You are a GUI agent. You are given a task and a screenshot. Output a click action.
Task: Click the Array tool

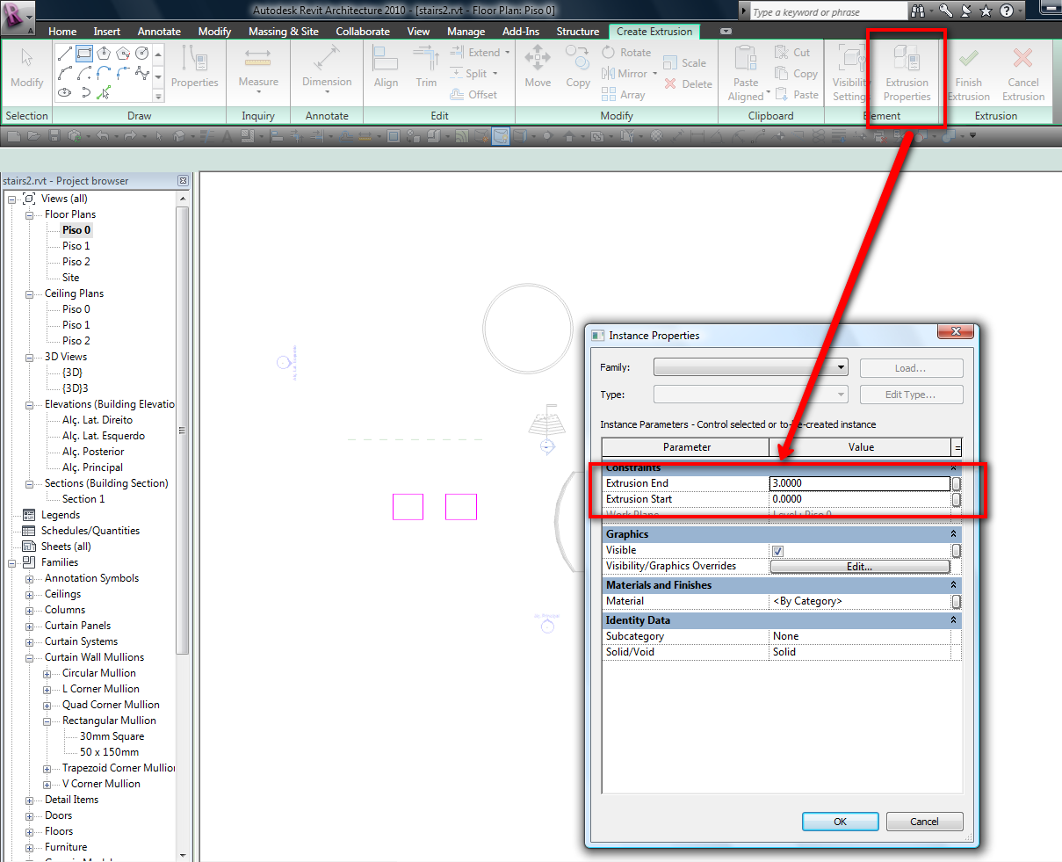click(624, 95)
